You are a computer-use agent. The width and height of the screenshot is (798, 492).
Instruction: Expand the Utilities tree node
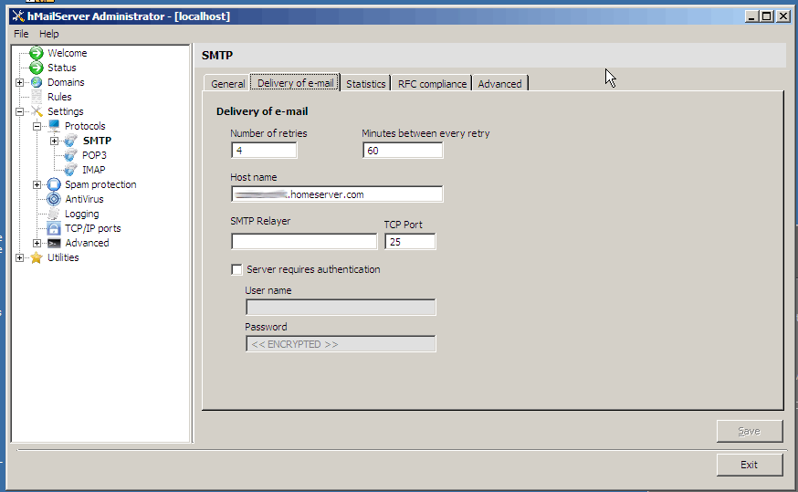coord(19,258)
